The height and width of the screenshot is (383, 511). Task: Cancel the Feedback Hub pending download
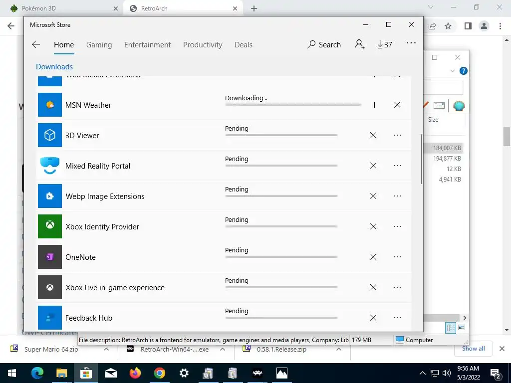[x=373, y=318]
